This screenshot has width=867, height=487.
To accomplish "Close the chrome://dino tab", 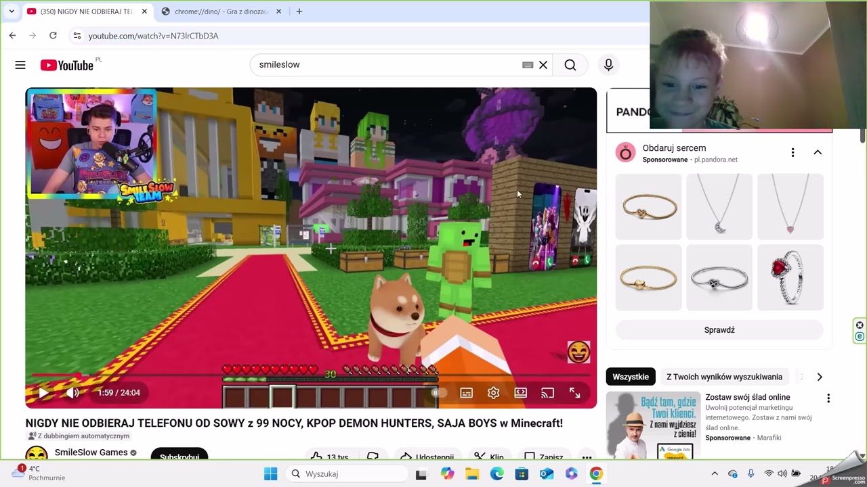I will 278,11.
